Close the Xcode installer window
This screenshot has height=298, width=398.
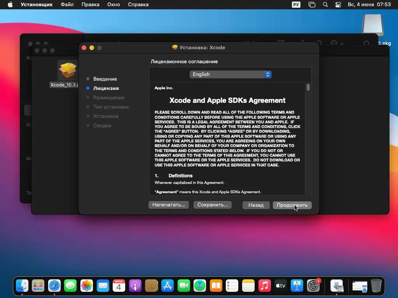click(84, 48)
